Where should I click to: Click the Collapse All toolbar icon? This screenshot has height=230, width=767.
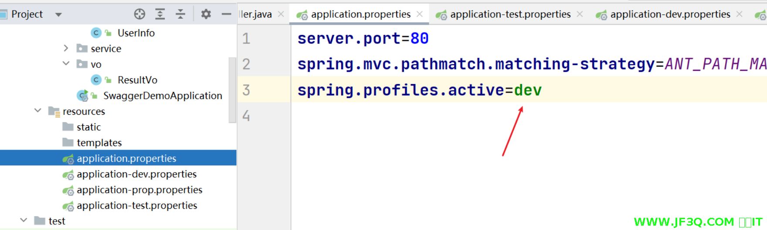coord(180,14)
